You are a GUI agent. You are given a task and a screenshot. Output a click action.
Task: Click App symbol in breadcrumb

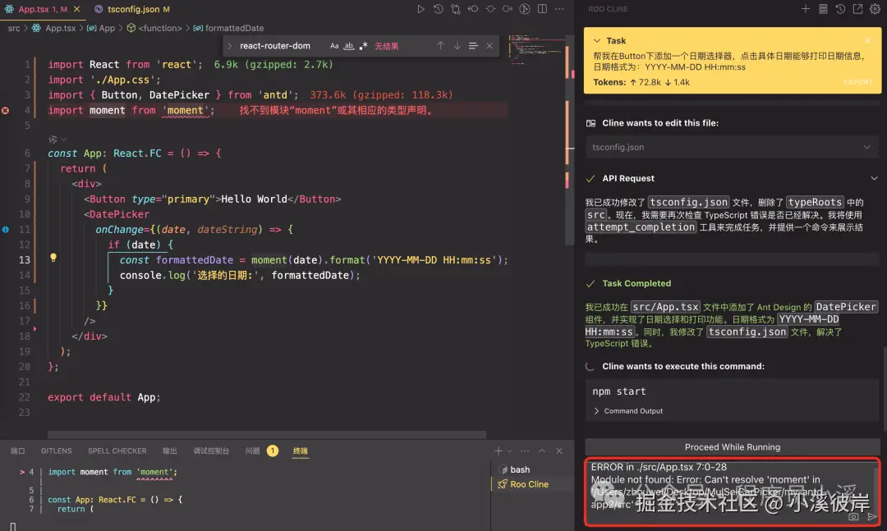coord(107,28)
